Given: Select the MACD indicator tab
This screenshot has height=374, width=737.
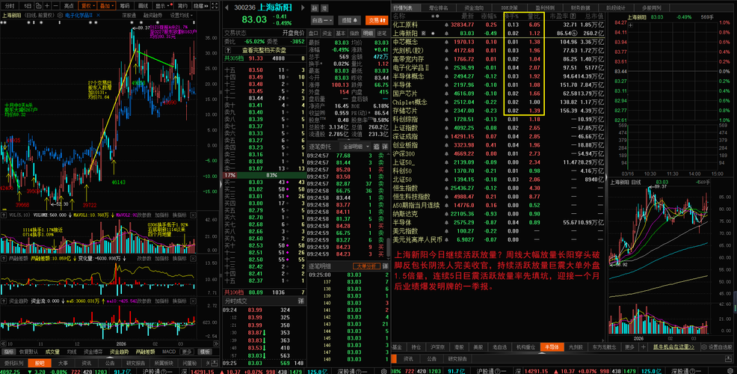Looking at the screenshot, I should pos(169,352).
